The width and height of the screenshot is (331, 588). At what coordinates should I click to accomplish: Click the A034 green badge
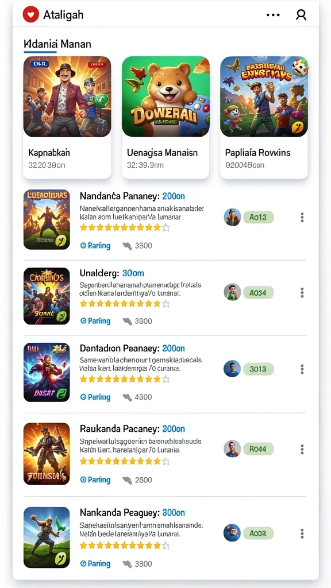258,292
